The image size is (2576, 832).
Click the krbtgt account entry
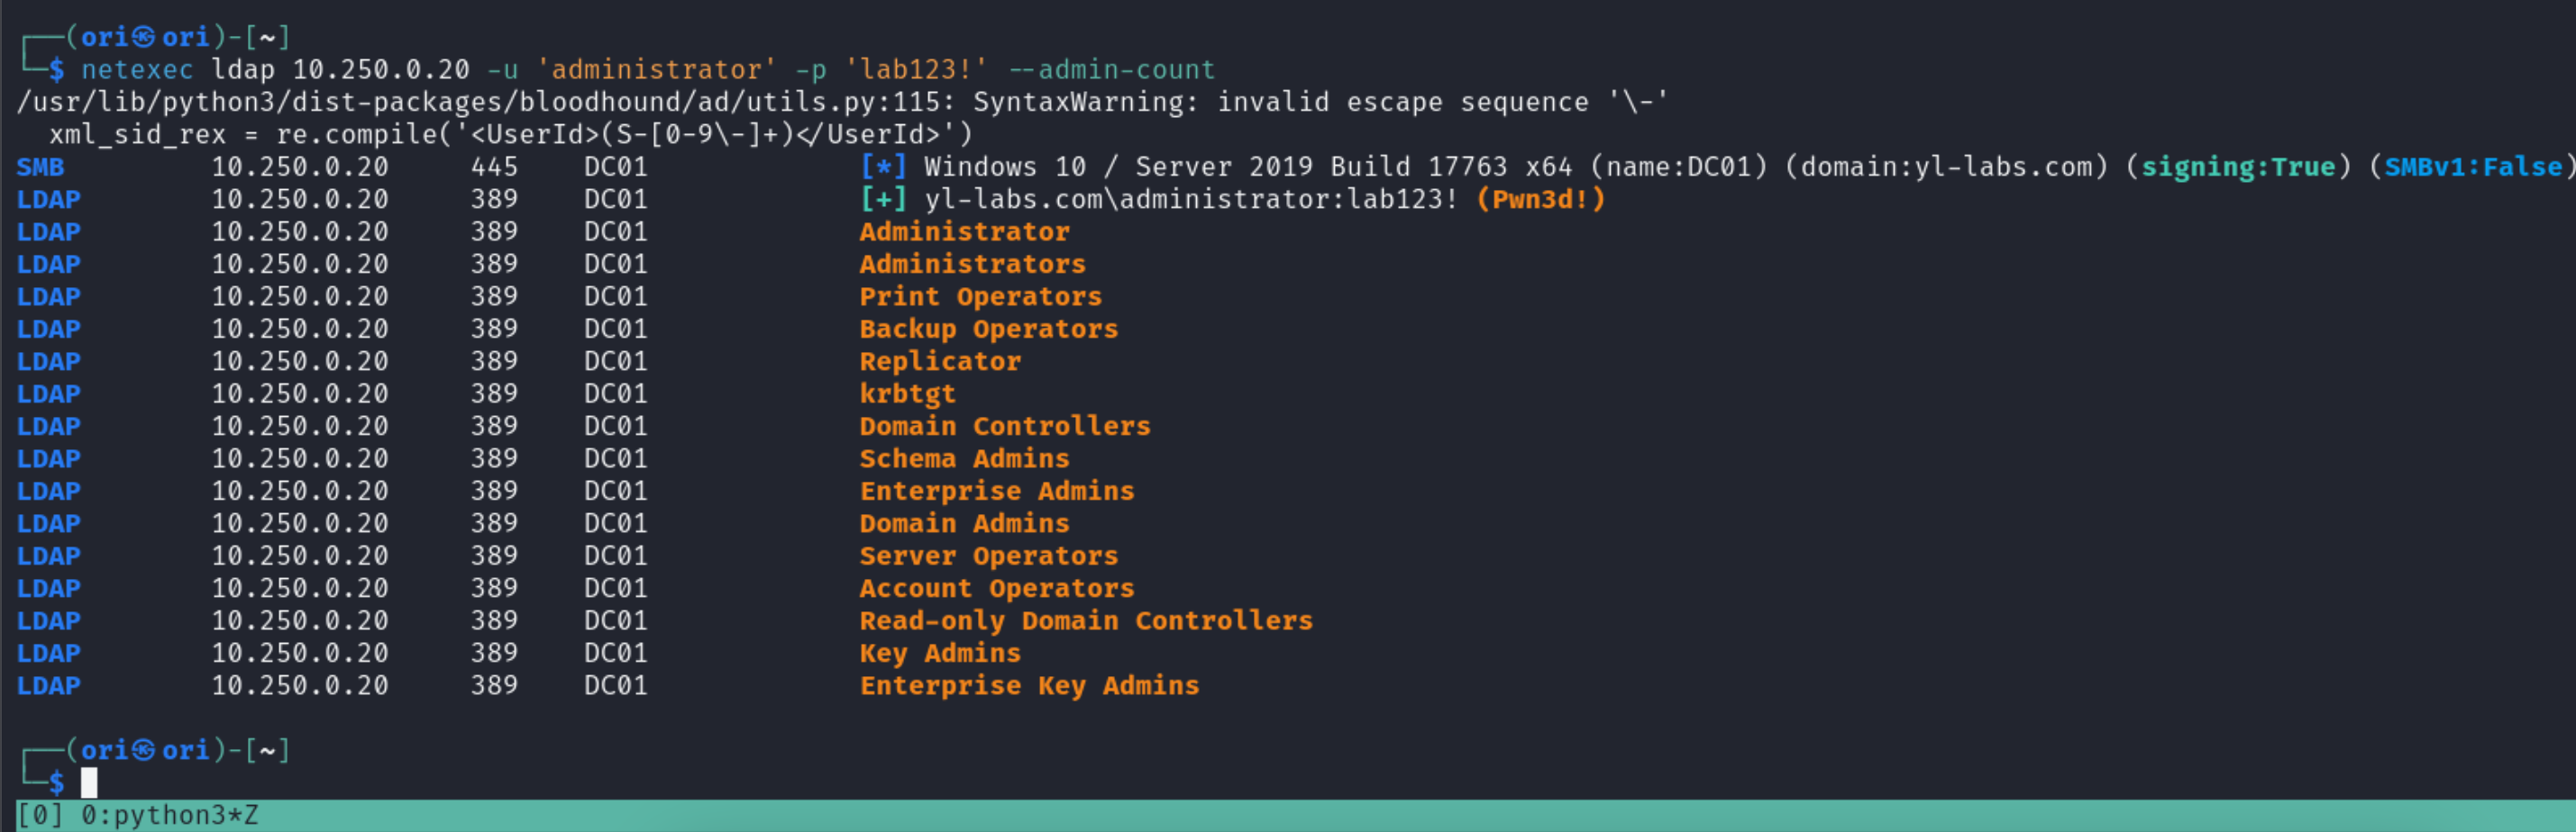coord(907,393)
